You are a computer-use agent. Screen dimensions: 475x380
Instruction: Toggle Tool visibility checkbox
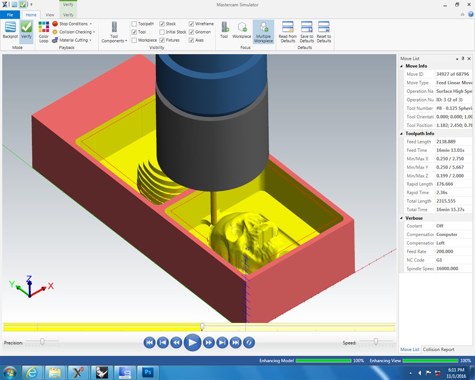(x=134, y=32)
